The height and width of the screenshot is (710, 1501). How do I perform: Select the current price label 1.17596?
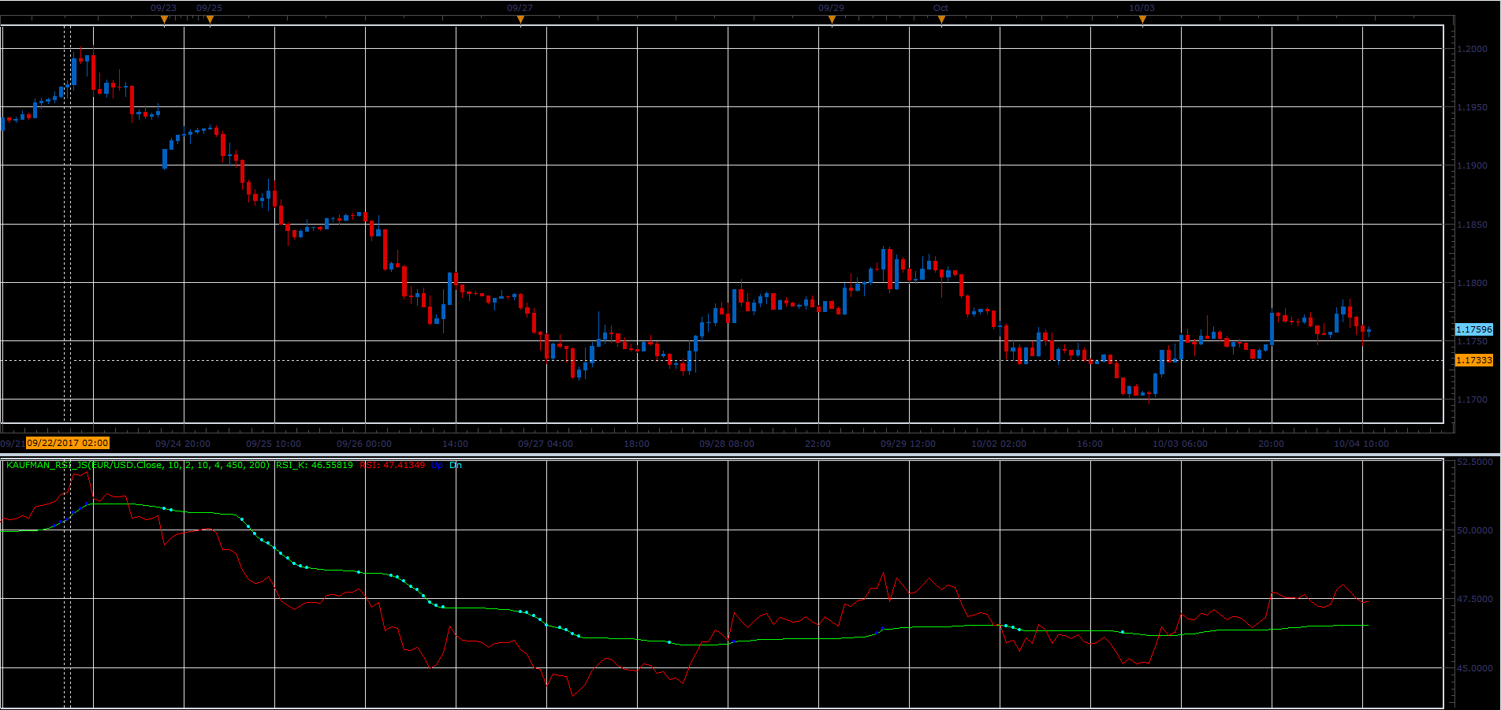(1473, 329)
